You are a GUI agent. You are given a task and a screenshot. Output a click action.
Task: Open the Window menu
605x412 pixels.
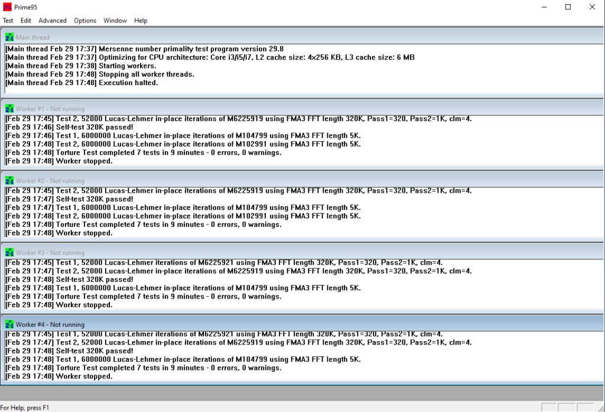coord(115,21)
